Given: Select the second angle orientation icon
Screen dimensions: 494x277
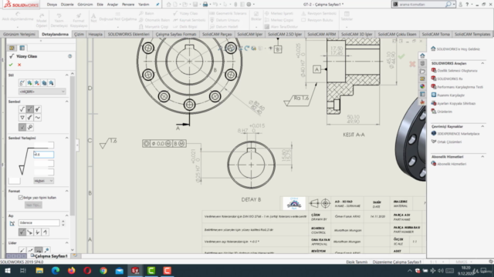Looking at the screenshot, I should [29, 232].
